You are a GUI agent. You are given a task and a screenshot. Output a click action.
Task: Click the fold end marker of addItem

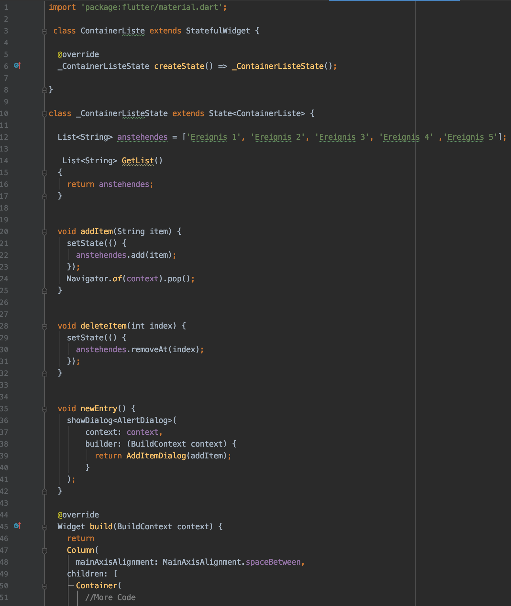(45, 291)
